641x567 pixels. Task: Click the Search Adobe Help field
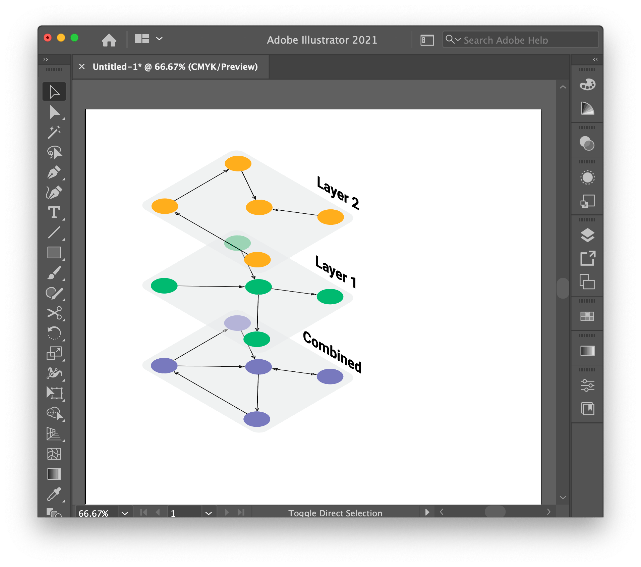(x=520, y=40)
